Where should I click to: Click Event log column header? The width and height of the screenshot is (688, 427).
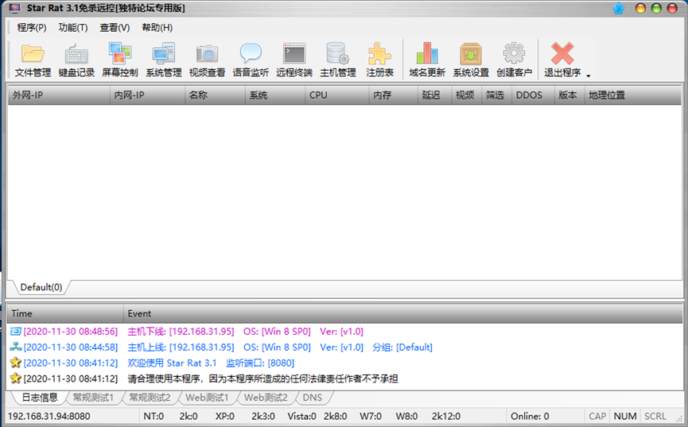(402, 314)
